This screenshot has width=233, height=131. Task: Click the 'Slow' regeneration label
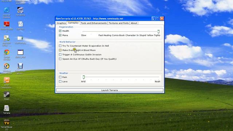coord(84,35)
